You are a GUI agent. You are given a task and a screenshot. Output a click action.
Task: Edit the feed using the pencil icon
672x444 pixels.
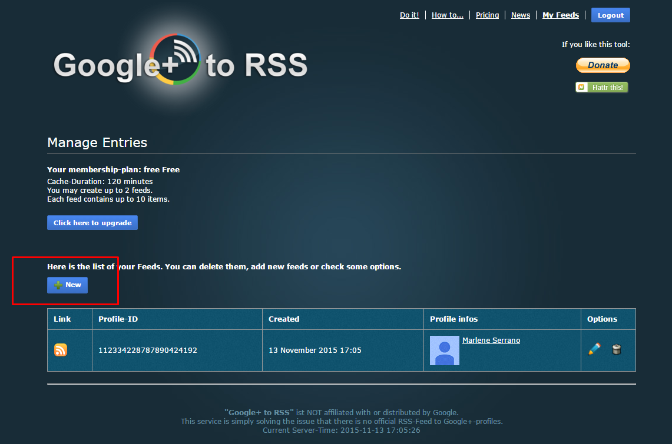(594, 349)
